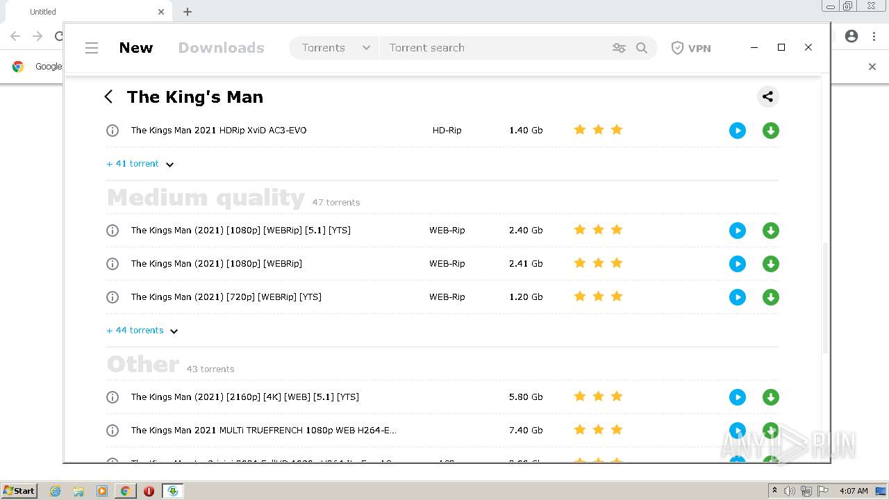Play the 720p WEBRip YTS torrent
889x500 pixels.
point(738,297)
